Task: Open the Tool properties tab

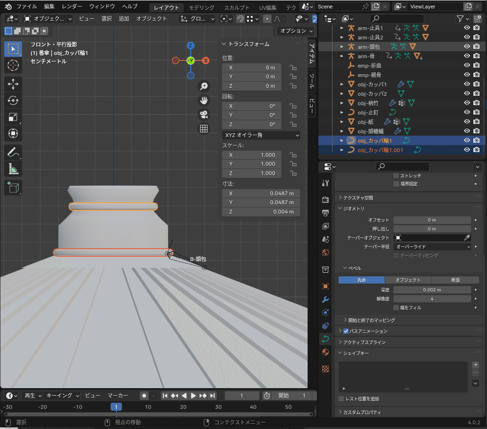Action: [325, 183]
